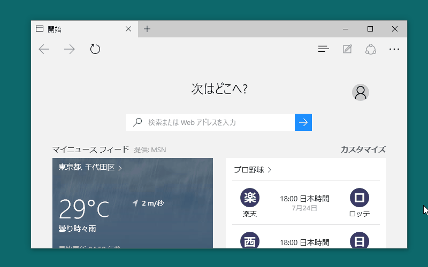Viewport: 428px width, 267px height.
Task: Focus the search or web address field
Action: (x=210, y=122)
